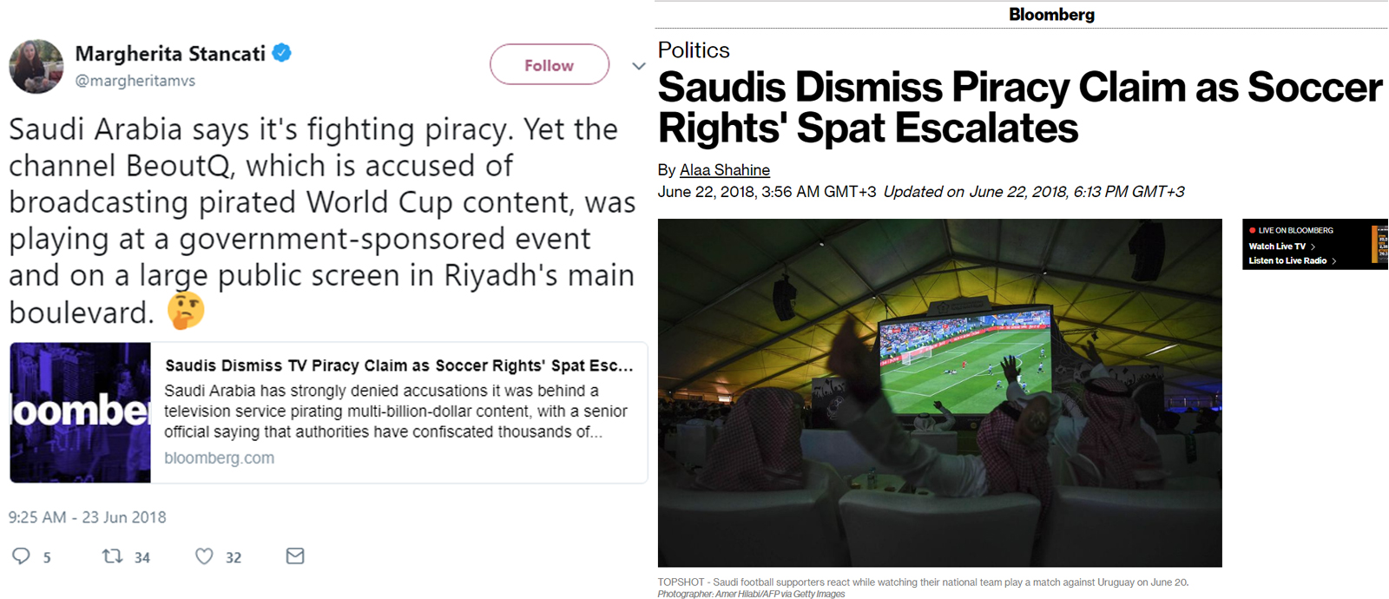1389x599 pixels.
Task: Open the bloomberg.com link card title
Action: (399, 365)
